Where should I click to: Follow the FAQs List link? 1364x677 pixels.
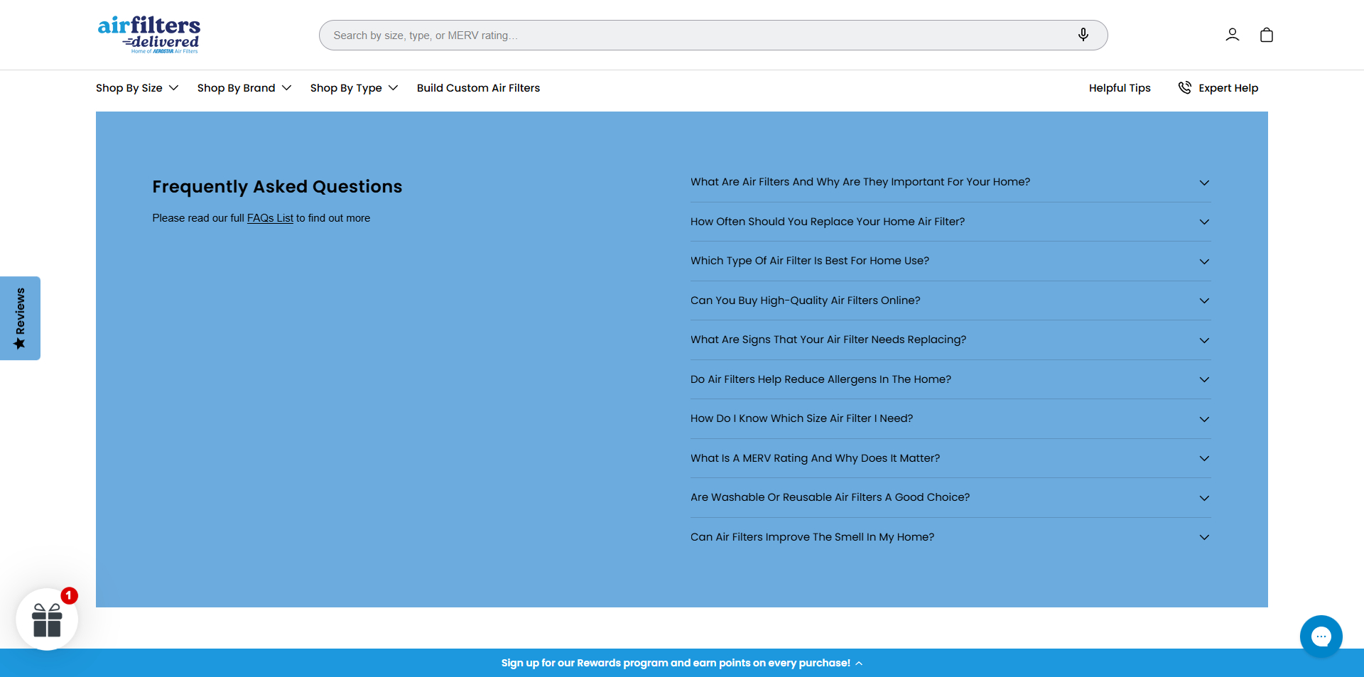point(270,218)
